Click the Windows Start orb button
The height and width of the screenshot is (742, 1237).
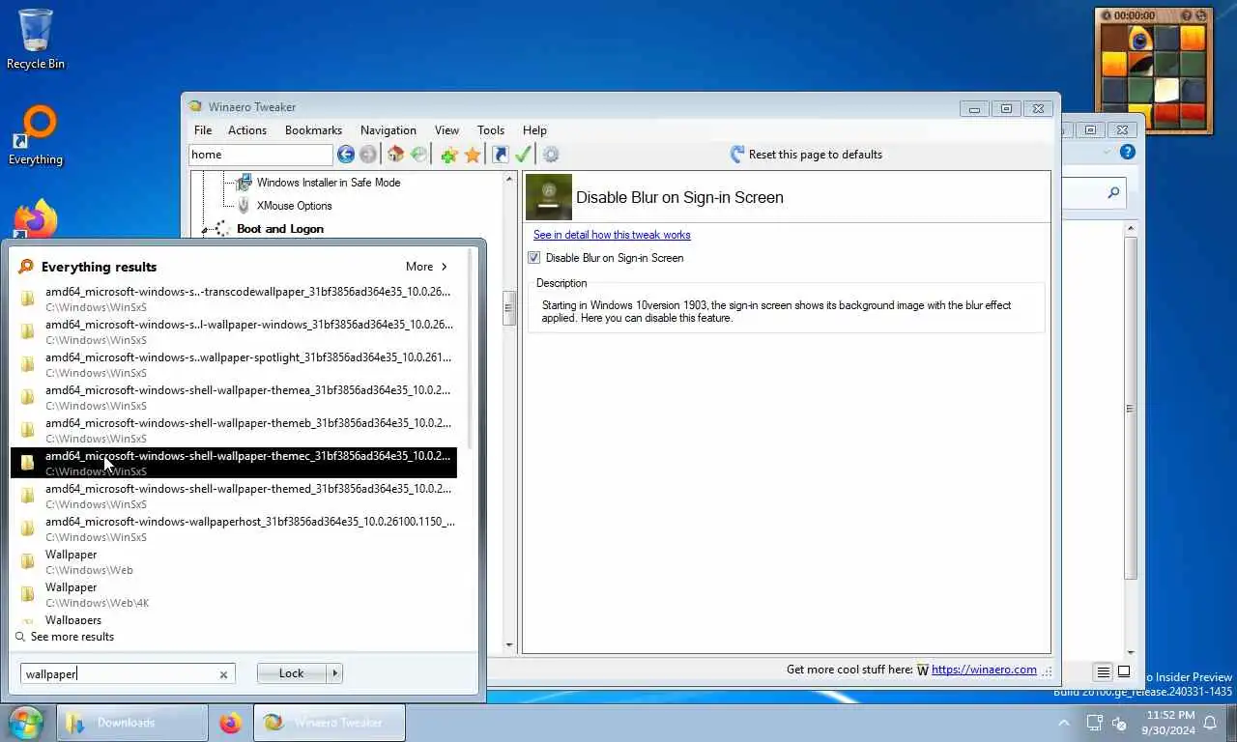[26, 723]
